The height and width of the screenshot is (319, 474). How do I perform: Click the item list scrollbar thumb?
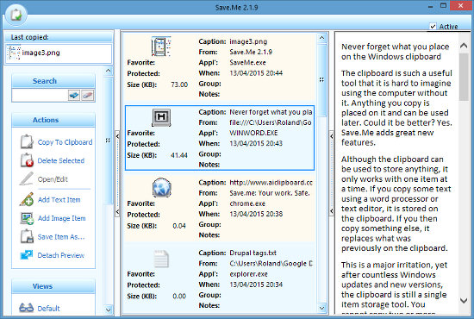pos(322,80)
